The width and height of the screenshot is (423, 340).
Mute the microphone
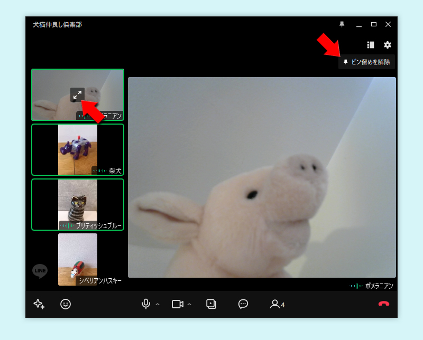(145, 304)
